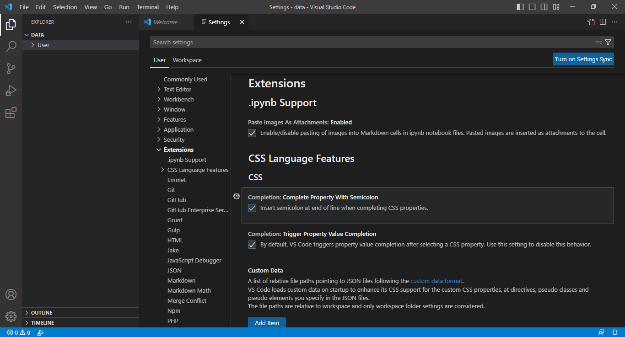Open the Run and Debug view
The image size is (625, 337).
(11, 91)
